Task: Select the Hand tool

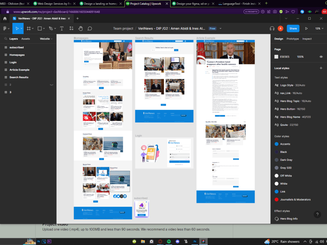Action: (x=80, y=28)
